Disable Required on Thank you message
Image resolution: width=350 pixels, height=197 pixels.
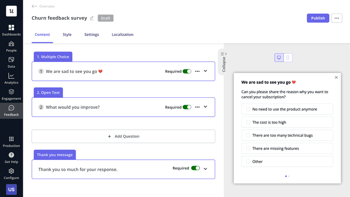tap(196, 168)
